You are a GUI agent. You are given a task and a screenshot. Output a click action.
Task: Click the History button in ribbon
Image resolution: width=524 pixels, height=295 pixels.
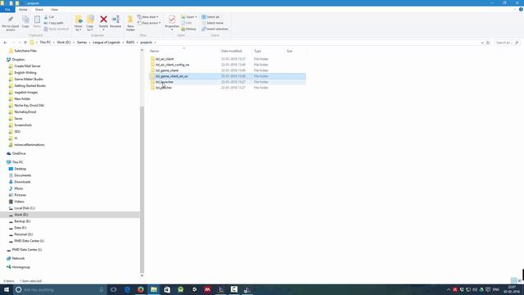(189, 29)
